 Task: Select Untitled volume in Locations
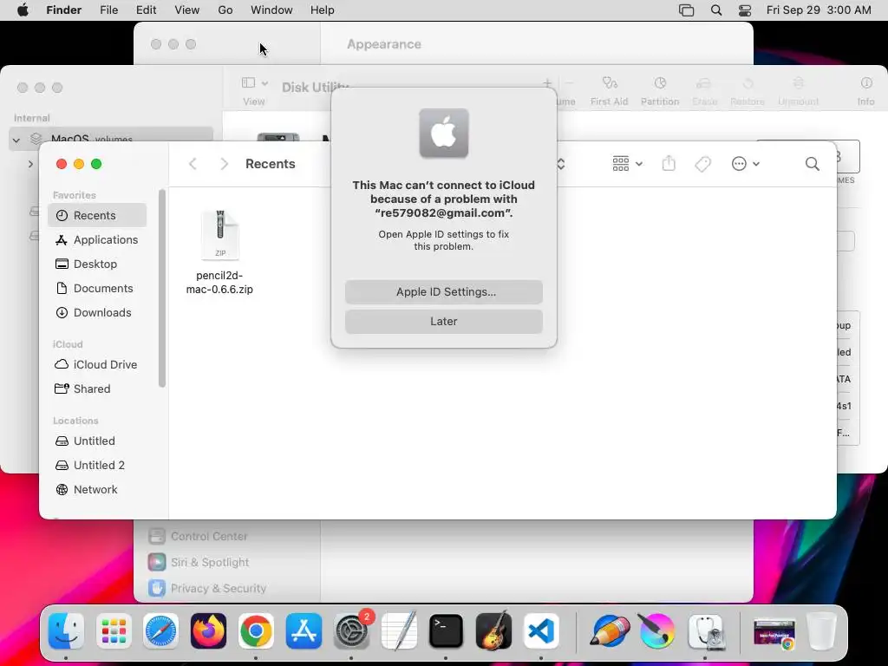coord(97,441)
